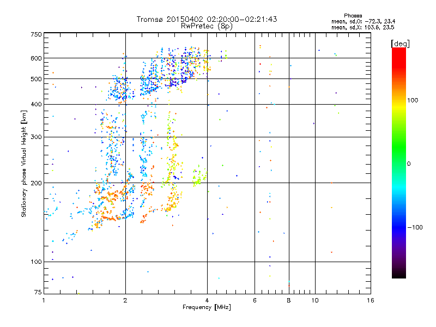Click the colorbar label '-100'
Image resolution: width=436 pixels, height=327 pixels.
point(415,227)
